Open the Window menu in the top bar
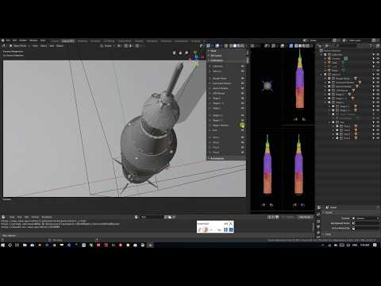The width and height of the screenshot is (381, 286). pos(33,41)
